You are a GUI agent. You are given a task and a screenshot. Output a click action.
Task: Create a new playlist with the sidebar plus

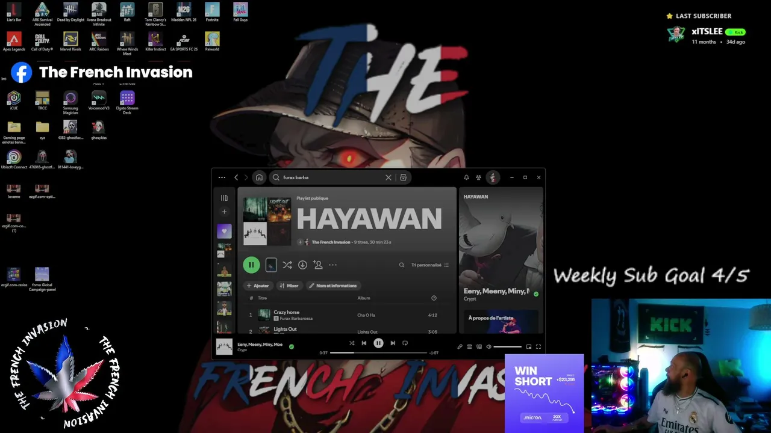(x=224, y=212)
